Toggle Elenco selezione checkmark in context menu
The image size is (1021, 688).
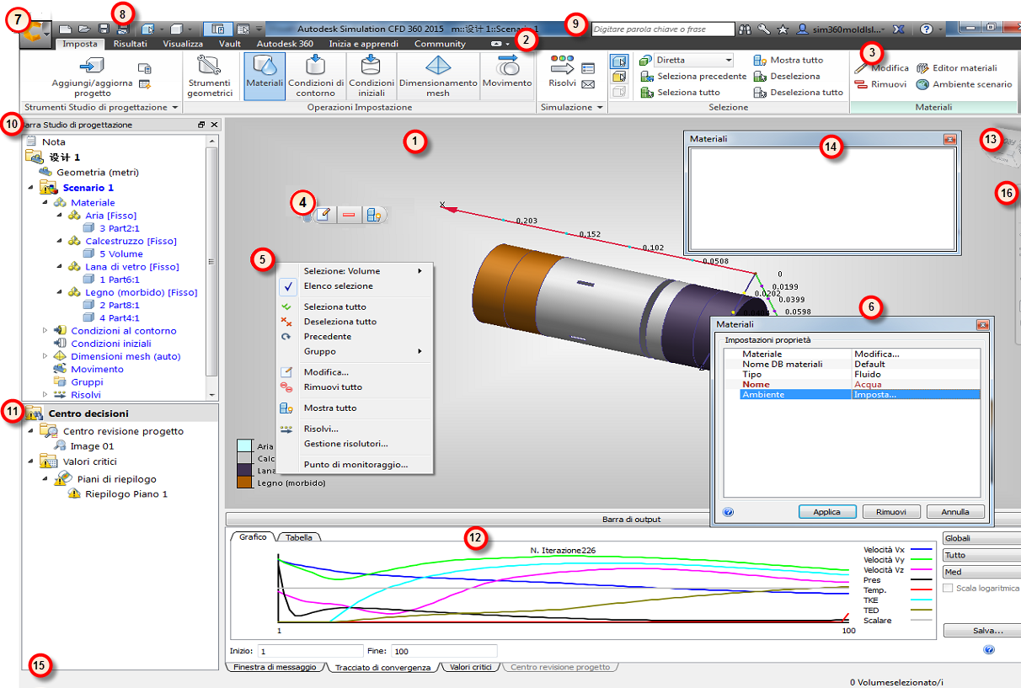click(x=288, y=286)
